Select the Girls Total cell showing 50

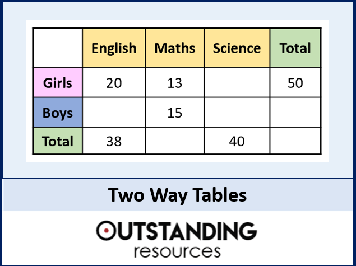(295, 82)
